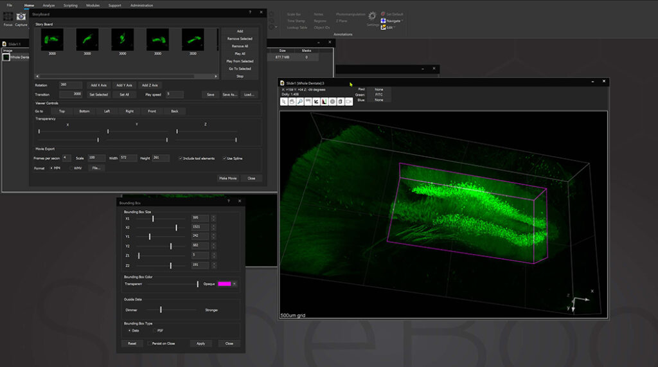Enable Persist on Close checkbox
The image size is (658, 367).
pyautogui.click(x=150, y=343)
